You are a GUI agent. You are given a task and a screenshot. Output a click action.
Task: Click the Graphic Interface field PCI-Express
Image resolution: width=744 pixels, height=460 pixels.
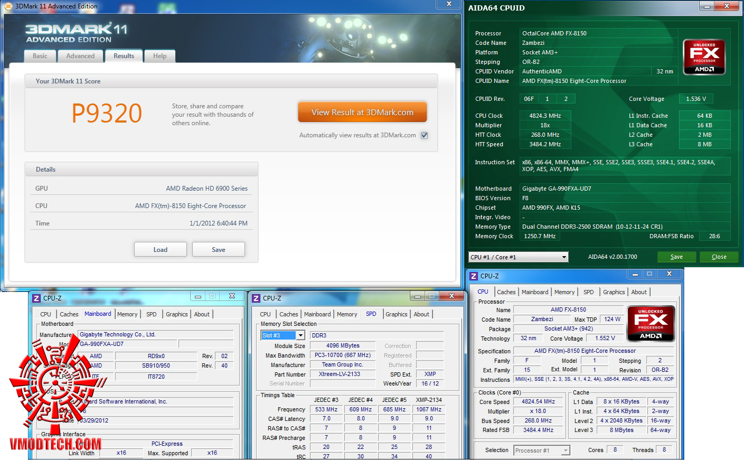click(x=167, y=444)
